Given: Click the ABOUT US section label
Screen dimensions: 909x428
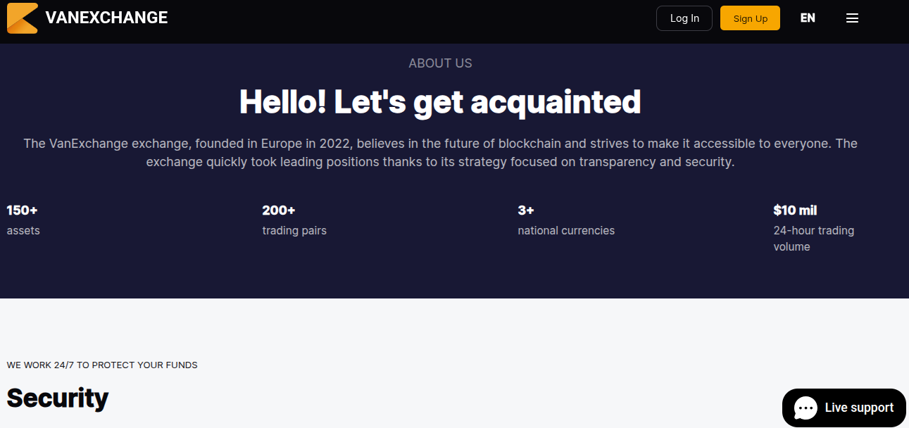Looking at the screenshot, I should [x=440, y=63].
